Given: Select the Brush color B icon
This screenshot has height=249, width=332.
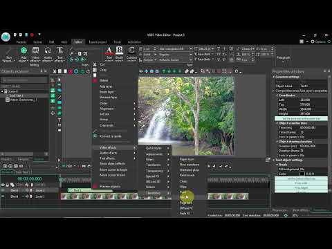Looking at the screenshot, I should (x=119, y=50).
